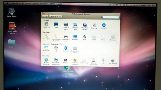Screen dimensions: 161x90
Task: Open Atualização de Software preferences
Action: [56, 61]
